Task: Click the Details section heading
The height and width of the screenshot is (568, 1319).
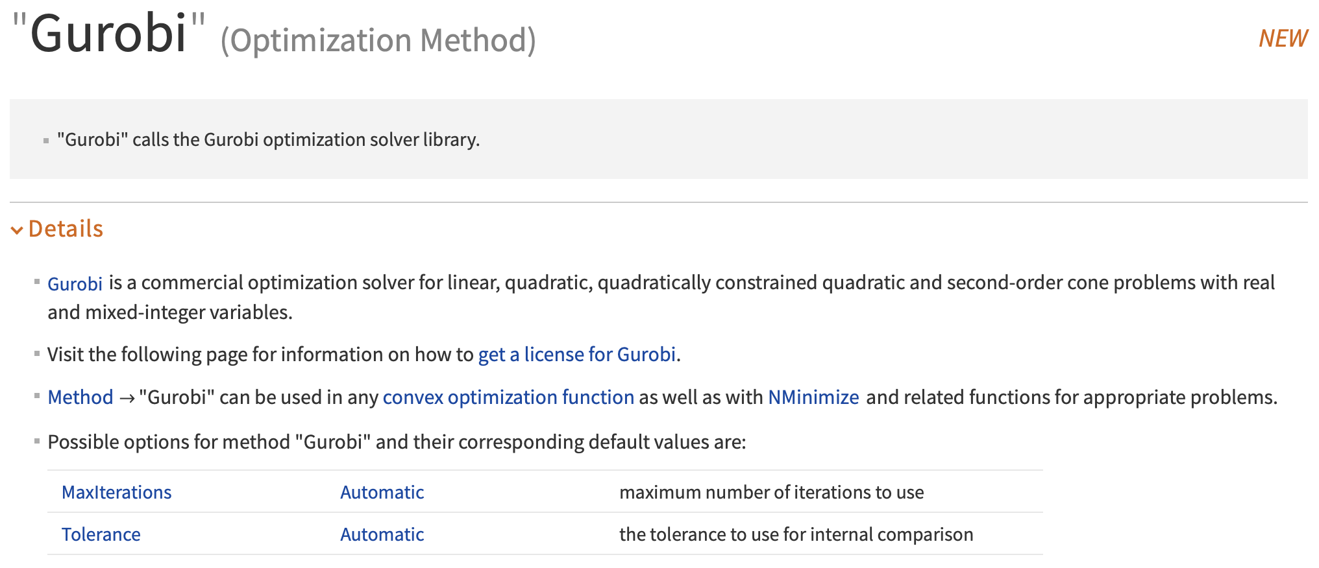Action: 66,229
